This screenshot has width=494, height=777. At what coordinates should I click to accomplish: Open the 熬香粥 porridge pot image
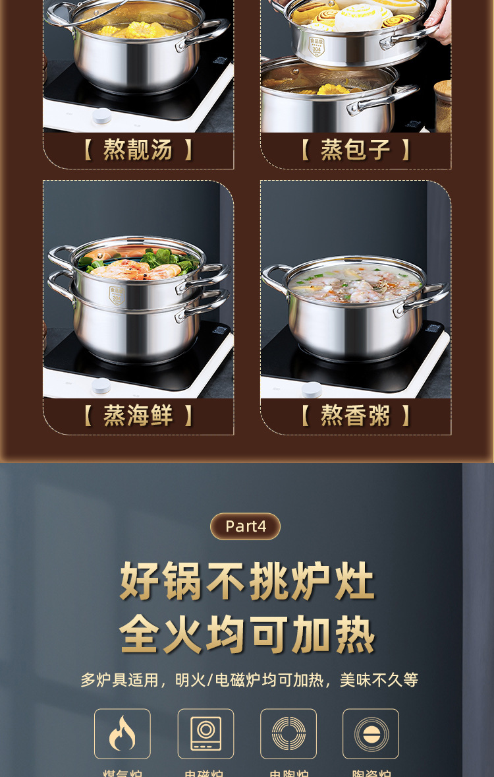(356, 290)
